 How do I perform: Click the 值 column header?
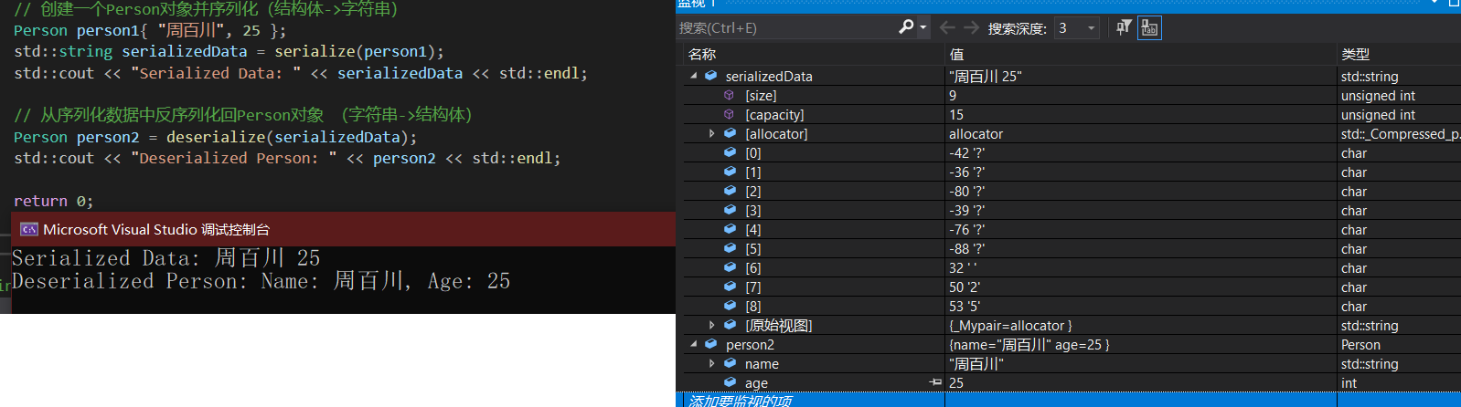(1141, 55)
